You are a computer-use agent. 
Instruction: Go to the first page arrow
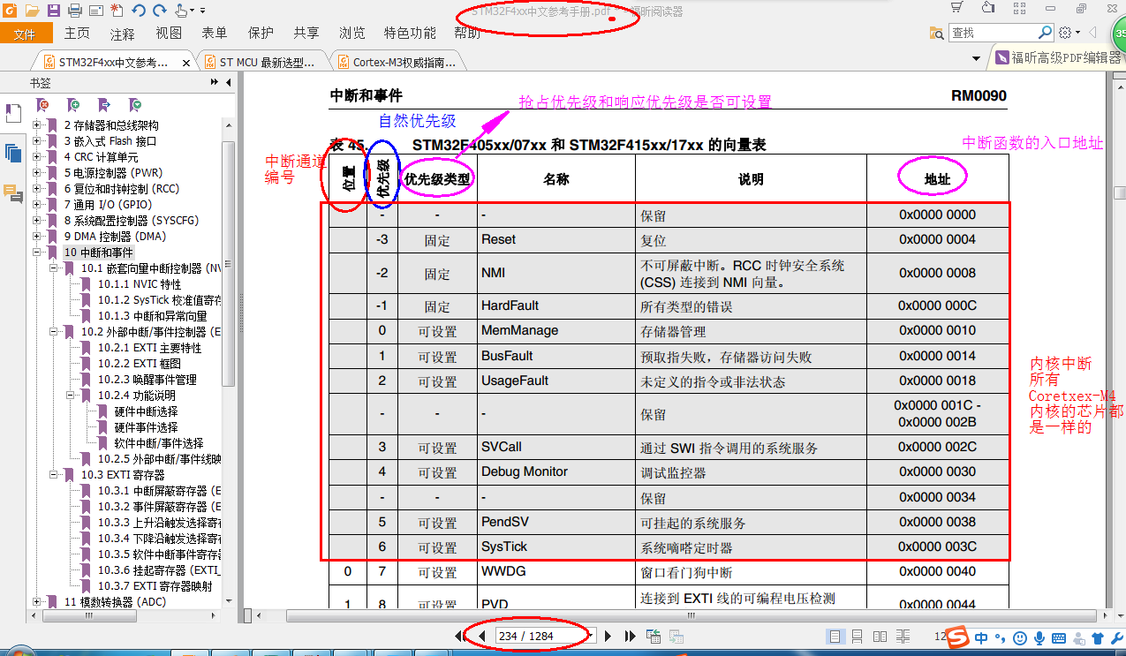(x=461, y=636)
